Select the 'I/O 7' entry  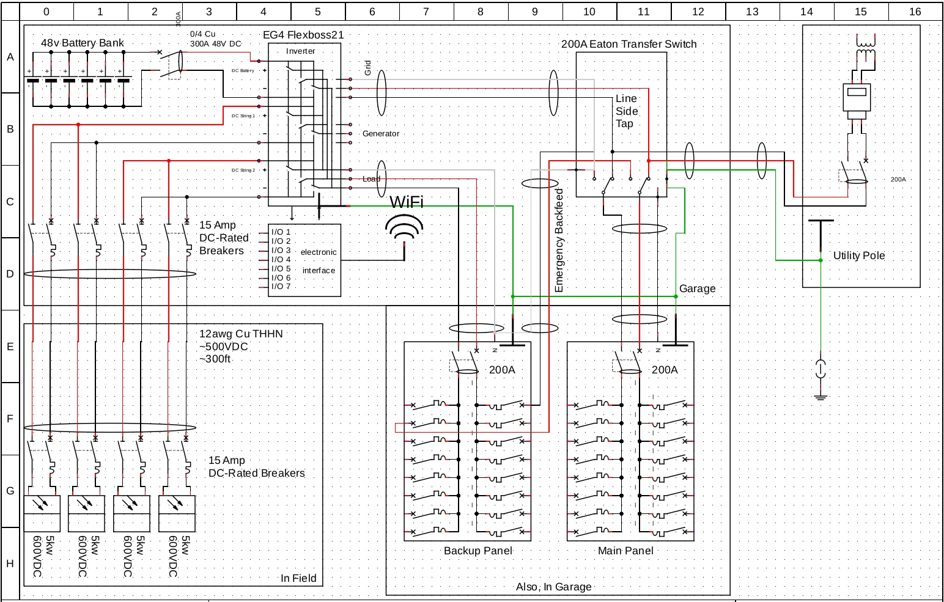281,287
